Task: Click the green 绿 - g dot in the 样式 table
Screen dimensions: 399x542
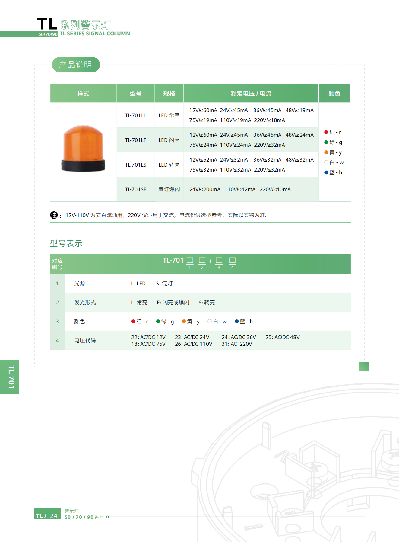Action: [x=326, y=142]
